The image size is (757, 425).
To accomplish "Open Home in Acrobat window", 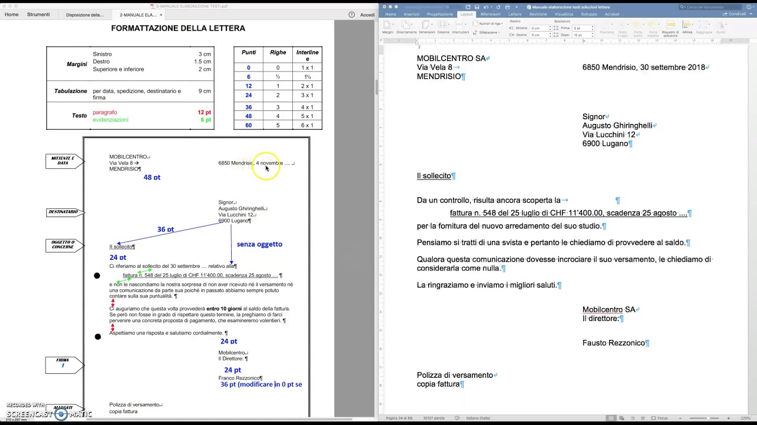I will pos(11,14).
